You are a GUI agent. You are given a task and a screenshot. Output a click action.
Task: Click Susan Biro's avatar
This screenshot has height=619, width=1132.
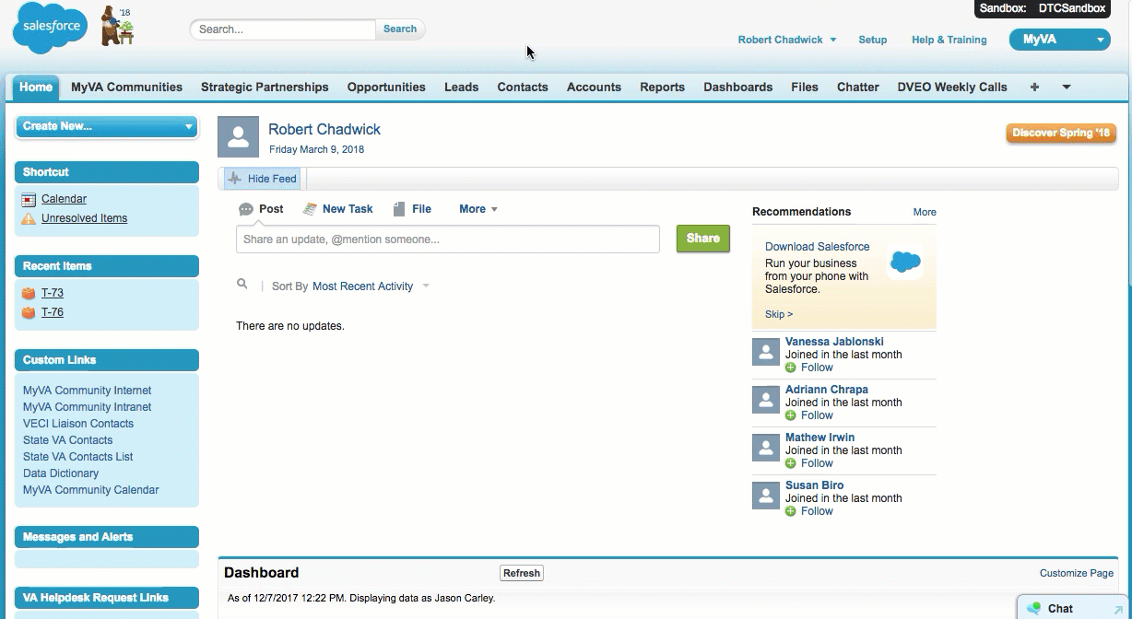[766, 496]
